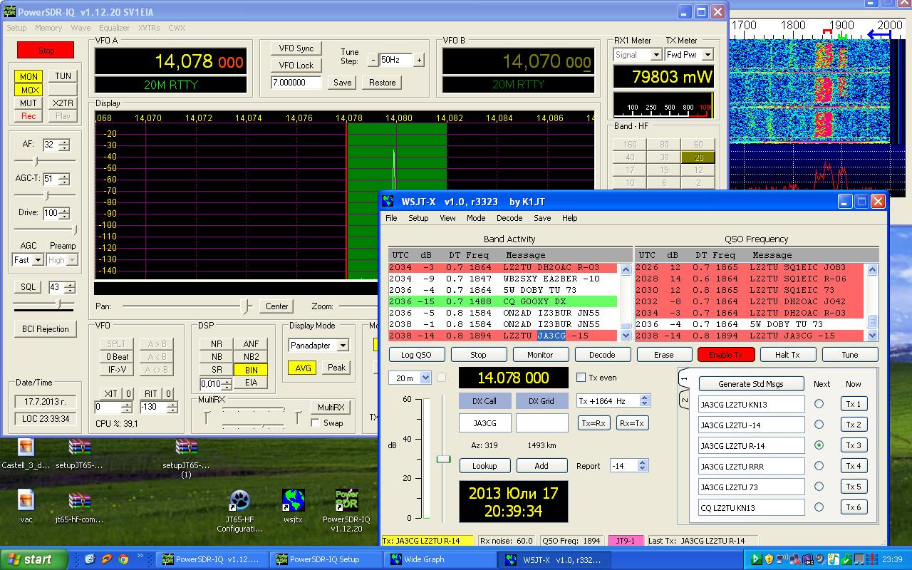Click the PowerSDR-IQ title bar icon
Viewport: 912px width, 570px height.
pyautogui.click(x=10, y=12)
